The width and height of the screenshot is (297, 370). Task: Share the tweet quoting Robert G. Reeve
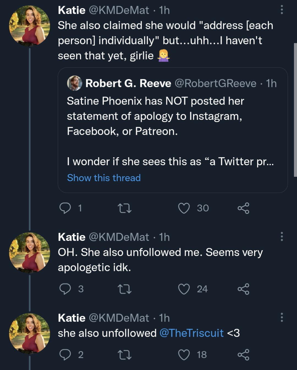pos(243,208)
